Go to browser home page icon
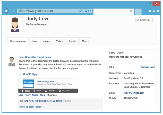 [150, 11]
